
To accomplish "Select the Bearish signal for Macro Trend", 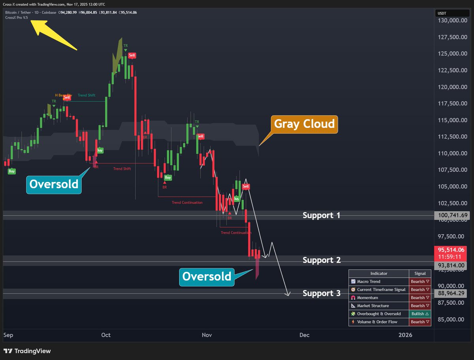I will click(x=419, y=282).
